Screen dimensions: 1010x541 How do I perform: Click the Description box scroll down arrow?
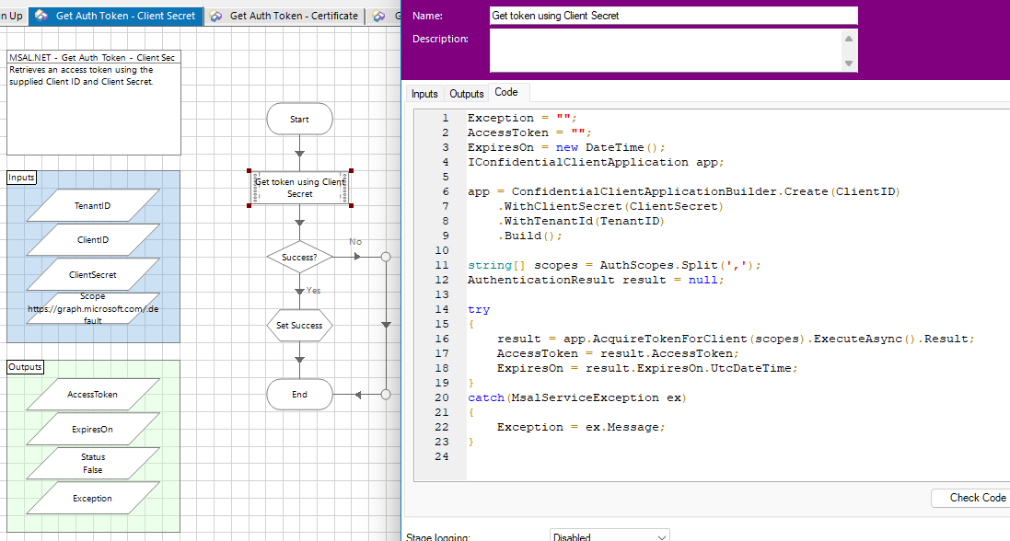click(849, 63)
